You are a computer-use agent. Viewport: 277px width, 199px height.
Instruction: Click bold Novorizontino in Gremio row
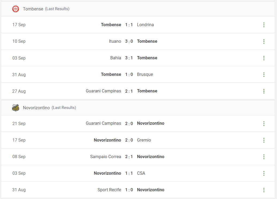pyautogui.click(x=107, y=140)
